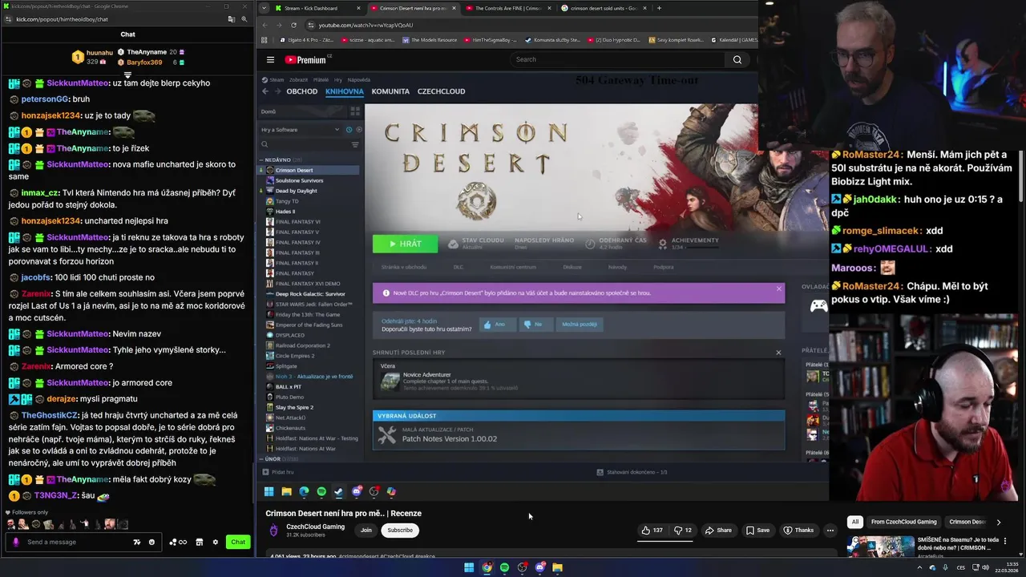Click the YouTube Premium logo
This screenshot has width=1026, height=577.
(308, 59)
